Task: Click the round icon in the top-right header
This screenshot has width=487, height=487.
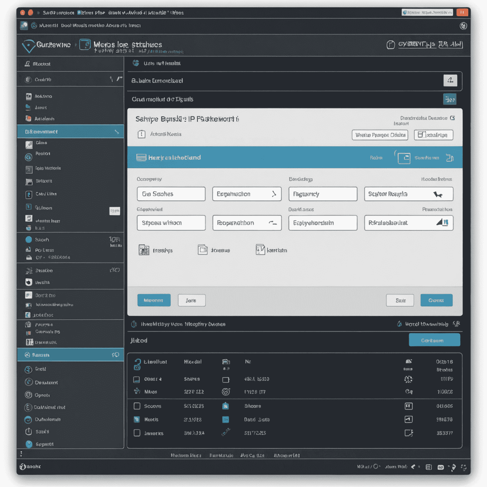Action: coord(463,26)
